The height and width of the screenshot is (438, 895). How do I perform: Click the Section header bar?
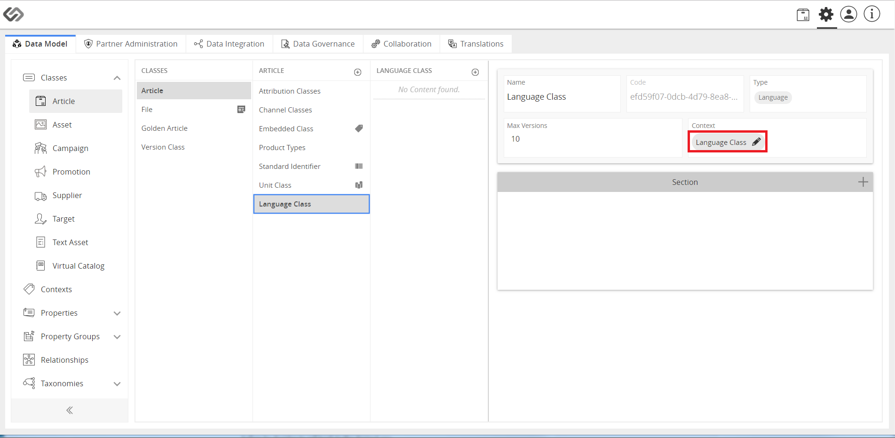tap(685, 182)
